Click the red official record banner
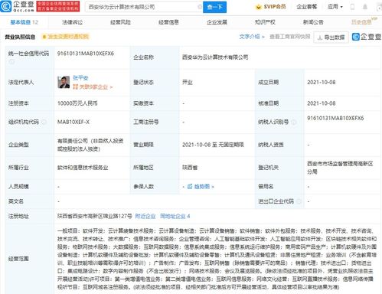382x294 pixels. [58, 6]
